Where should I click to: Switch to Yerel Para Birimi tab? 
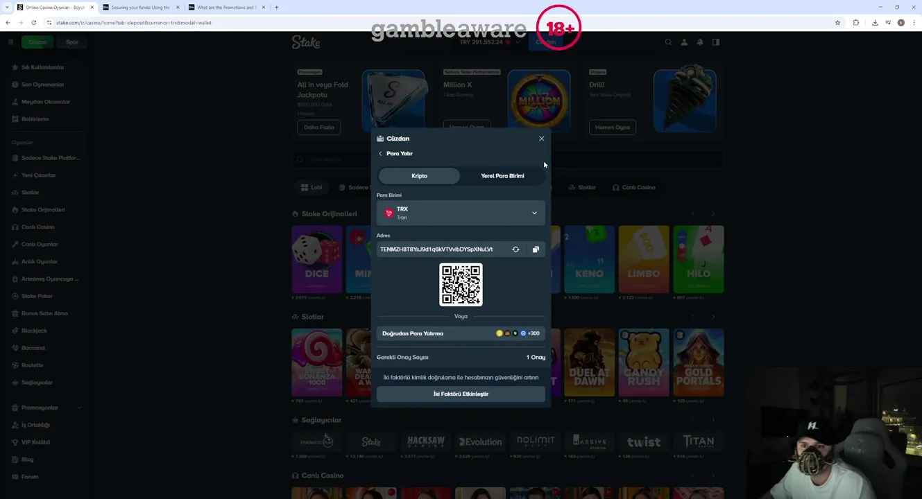coord(502,176)
